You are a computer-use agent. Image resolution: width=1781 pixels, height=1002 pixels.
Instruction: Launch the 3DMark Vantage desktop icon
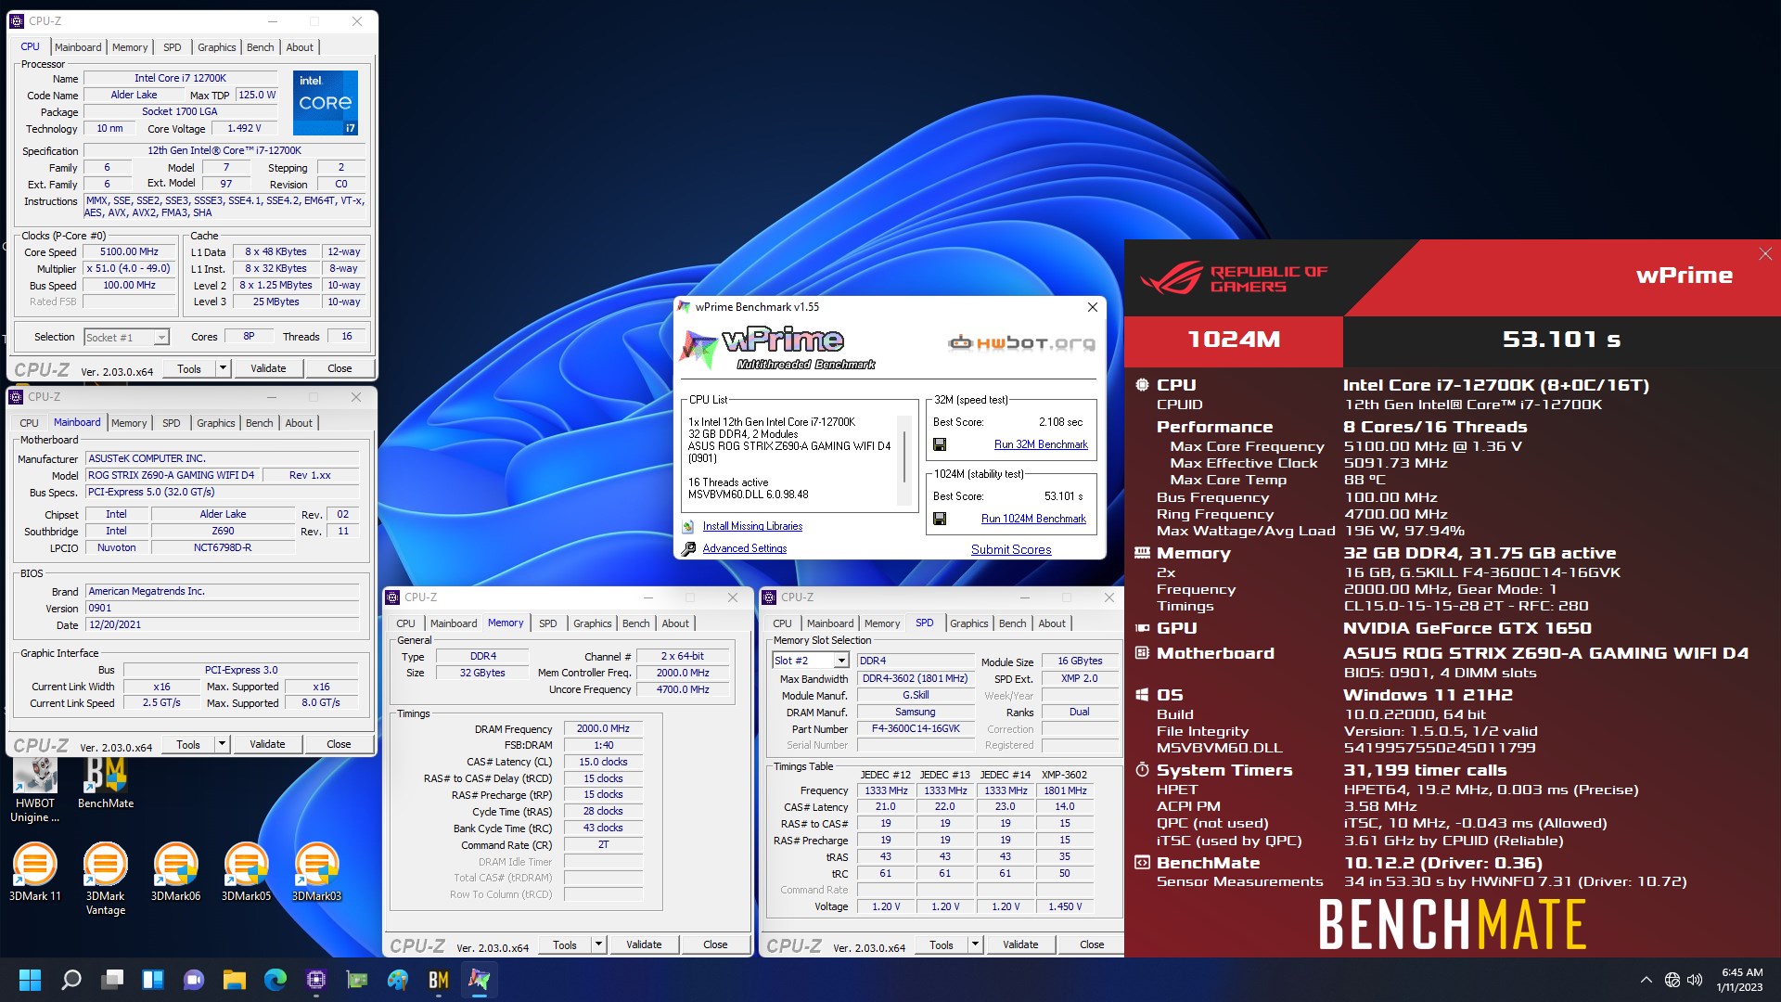(x=106, y=879)
